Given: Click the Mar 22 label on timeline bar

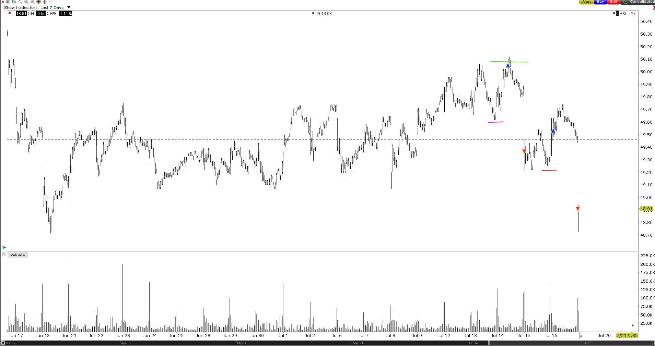Looking at the screenshot, I should tap(10, 343).
